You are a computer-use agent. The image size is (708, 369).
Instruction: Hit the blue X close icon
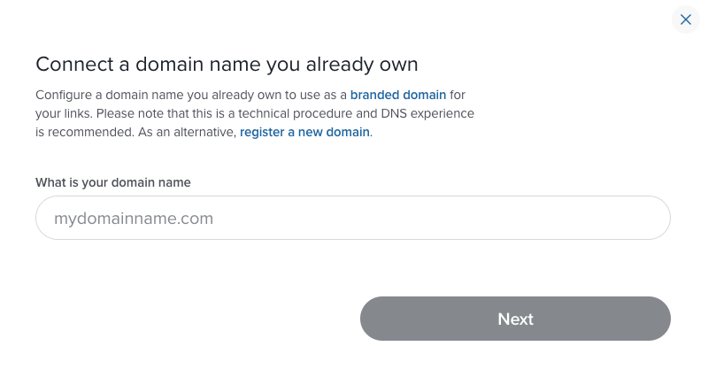[685, 19]
